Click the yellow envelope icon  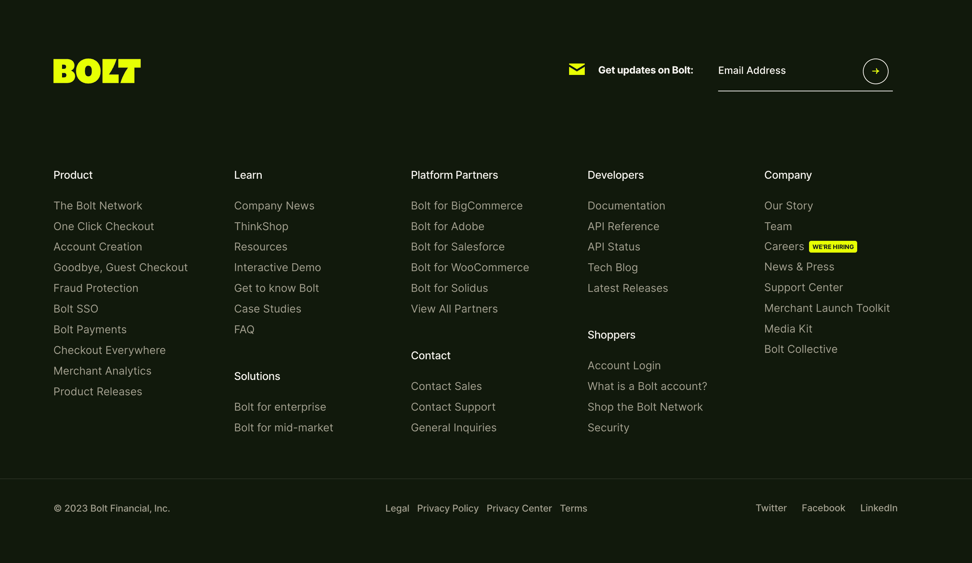click(x=577, y=70)
